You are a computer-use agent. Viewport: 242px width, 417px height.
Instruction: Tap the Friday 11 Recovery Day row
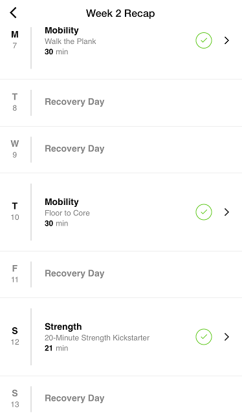[x=121, y=274]
